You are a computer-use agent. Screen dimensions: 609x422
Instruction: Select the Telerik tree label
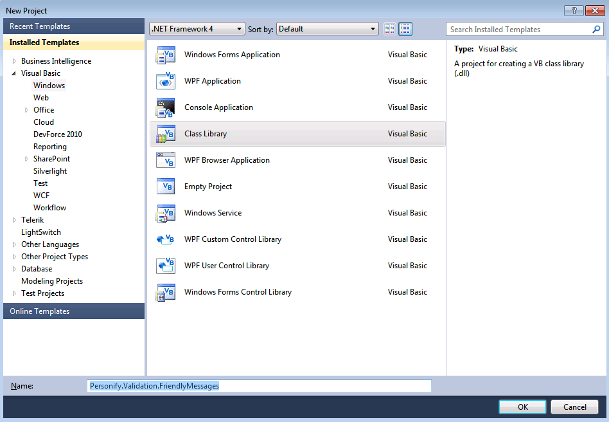(x=33, y=220)
